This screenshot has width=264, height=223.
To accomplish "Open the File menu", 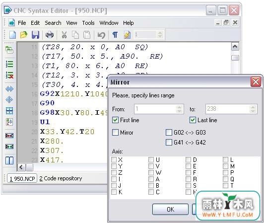I will (x=22, y=23).
